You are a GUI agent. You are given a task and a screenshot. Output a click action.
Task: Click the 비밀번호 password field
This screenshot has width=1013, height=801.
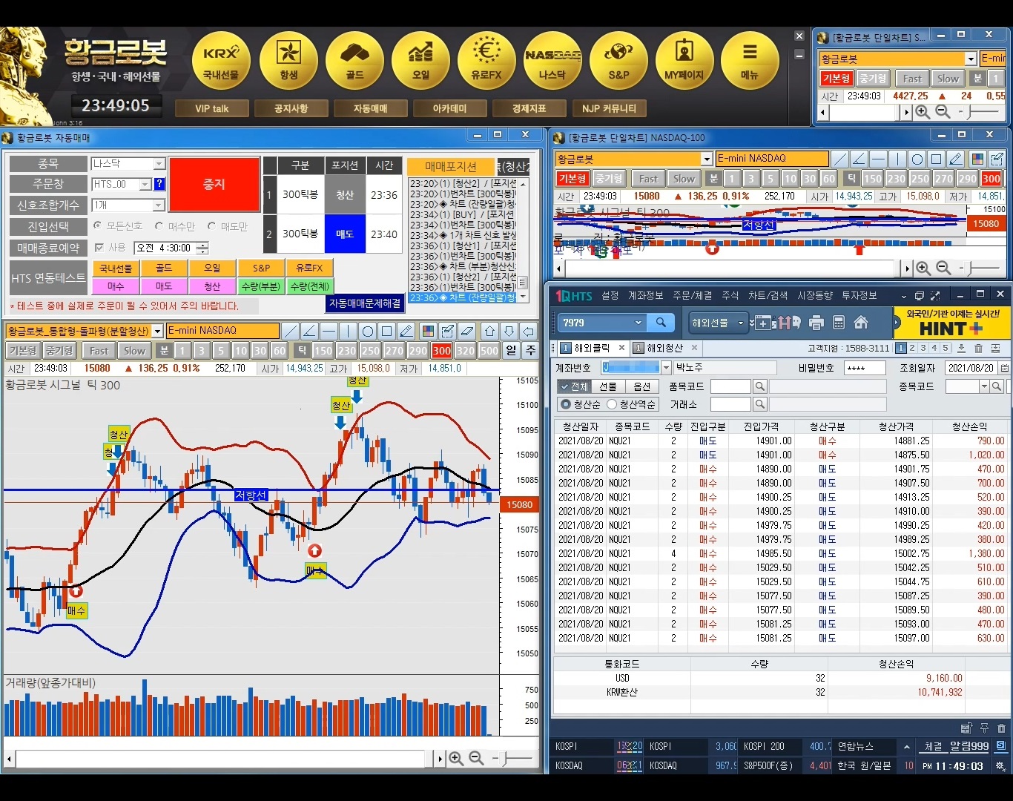point(865,368)
